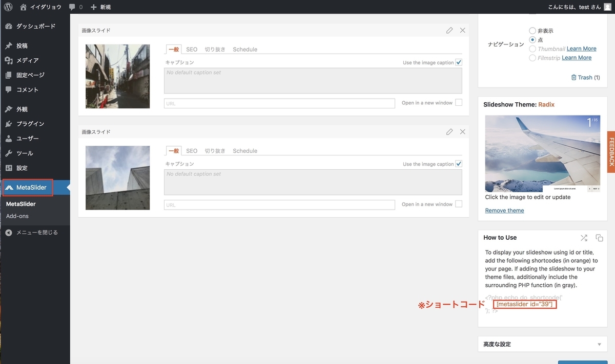Visit the イイダリョウ site home link

[40, 7]
